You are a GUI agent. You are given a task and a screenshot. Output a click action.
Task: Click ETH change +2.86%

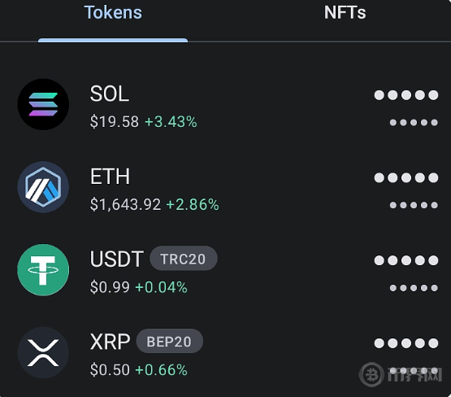(193, 204)
